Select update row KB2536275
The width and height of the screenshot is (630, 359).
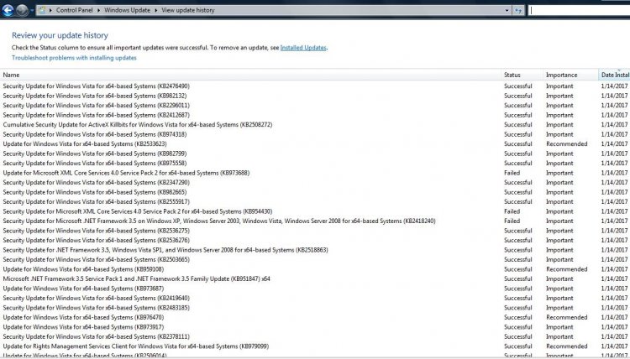[x=315, y=230]
